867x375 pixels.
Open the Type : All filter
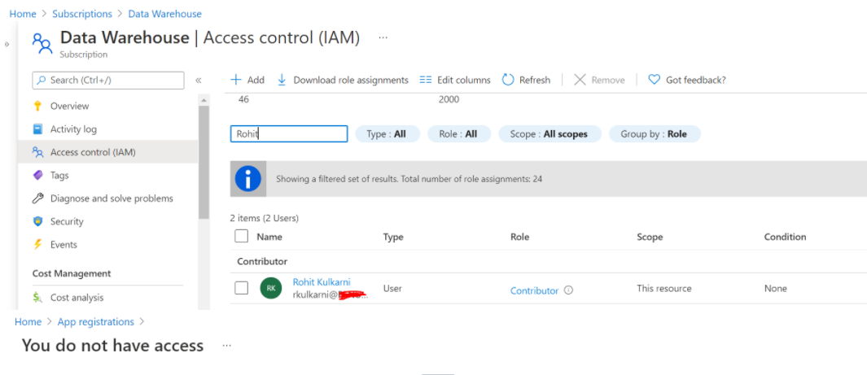click(x=388, y=134)
